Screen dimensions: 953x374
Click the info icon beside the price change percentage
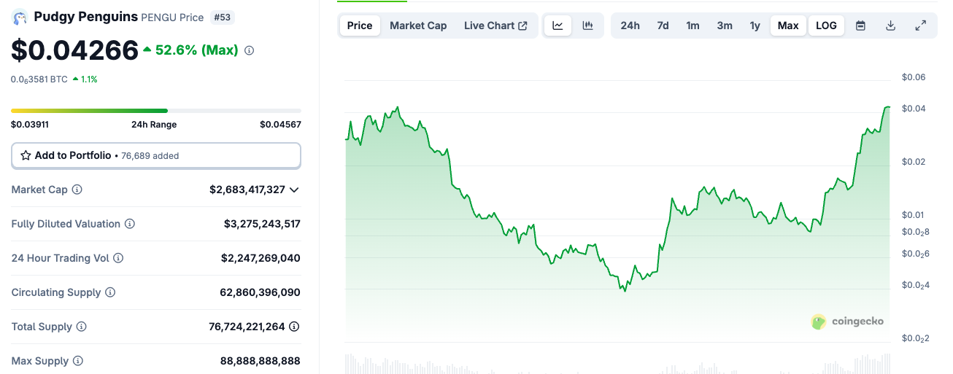point(249,50)
